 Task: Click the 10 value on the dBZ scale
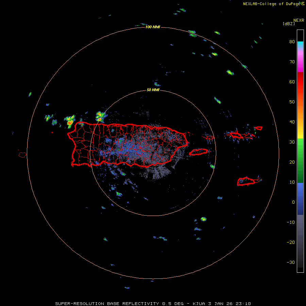click(x=292, y=182)
